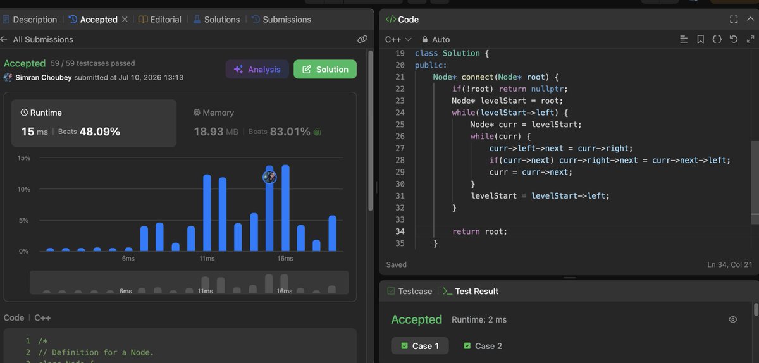Switch to the Editorial tab
This screenshot has height=363, width=759.
[x=159, y=20]
